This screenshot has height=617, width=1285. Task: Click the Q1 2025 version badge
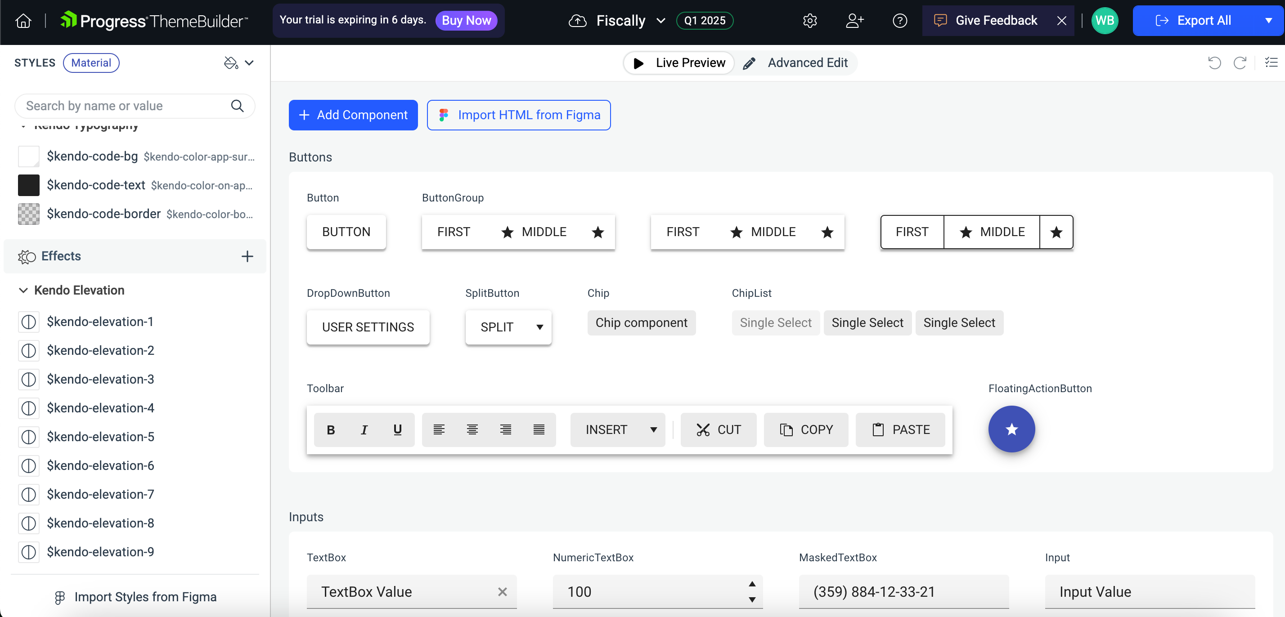pos(705,20)
